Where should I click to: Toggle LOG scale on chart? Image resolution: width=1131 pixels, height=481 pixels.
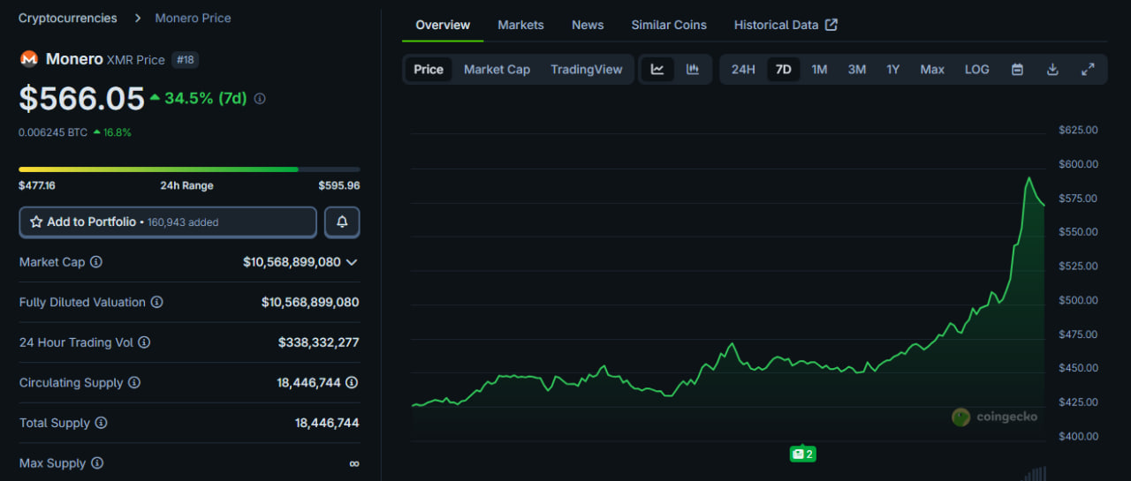976,70
